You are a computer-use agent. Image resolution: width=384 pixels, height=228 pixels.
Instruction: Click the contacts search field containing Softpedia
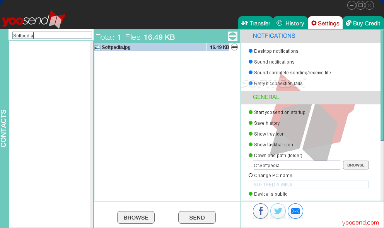[x=52, y=35]
